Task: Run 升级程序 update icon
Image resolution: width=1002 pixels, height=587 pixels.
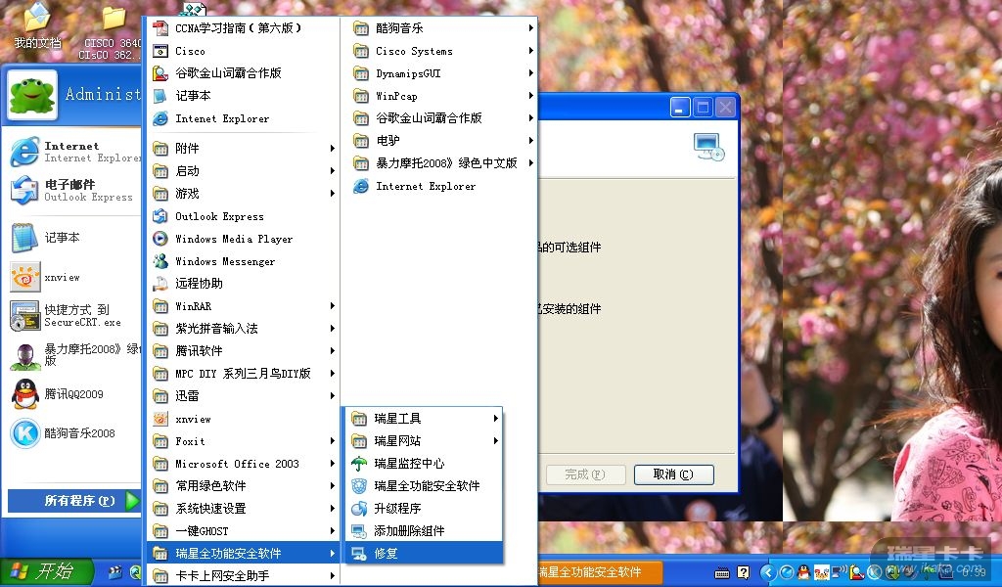Action: point(360,509)
